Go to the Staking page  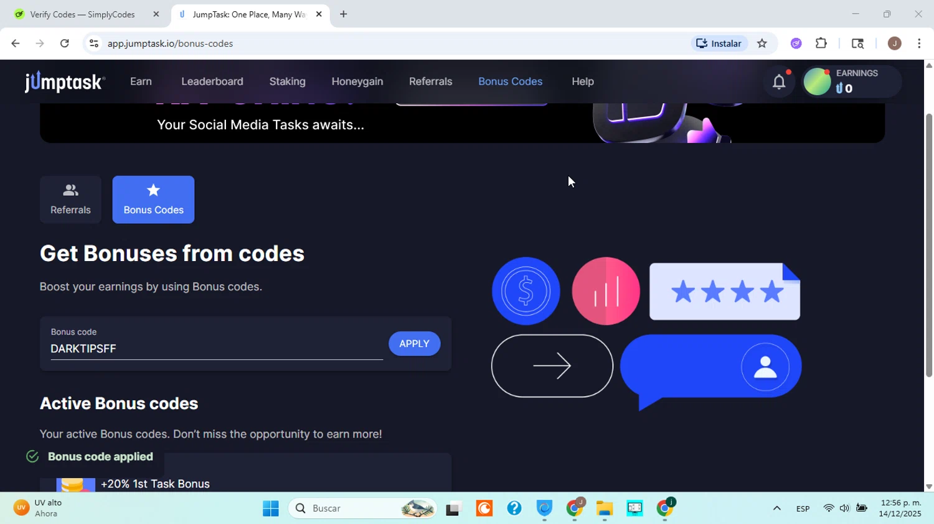pos(288,81)
